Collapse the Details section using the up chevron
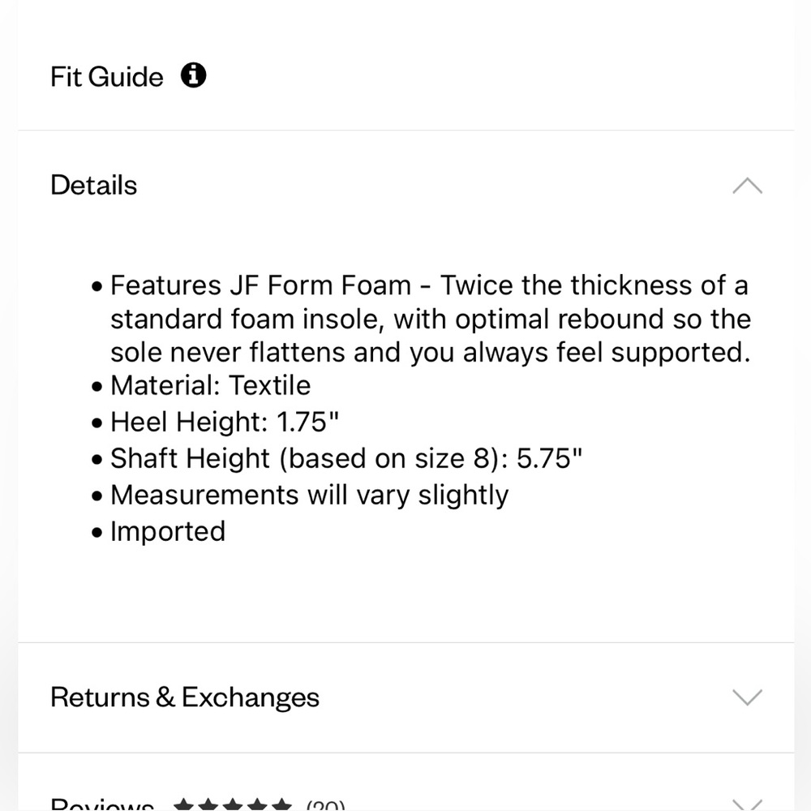Screen dimensions: 811x811 [x=748, y=186]
